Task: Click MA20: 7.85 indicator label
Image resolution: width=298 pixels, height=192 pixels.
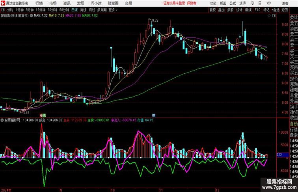Action: click(x=73, y=16)
